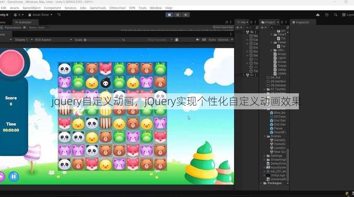Click the version control branch icon
The width and height of the screenshot is (354, 197).
pyautogui.click(x=59, y=15)
